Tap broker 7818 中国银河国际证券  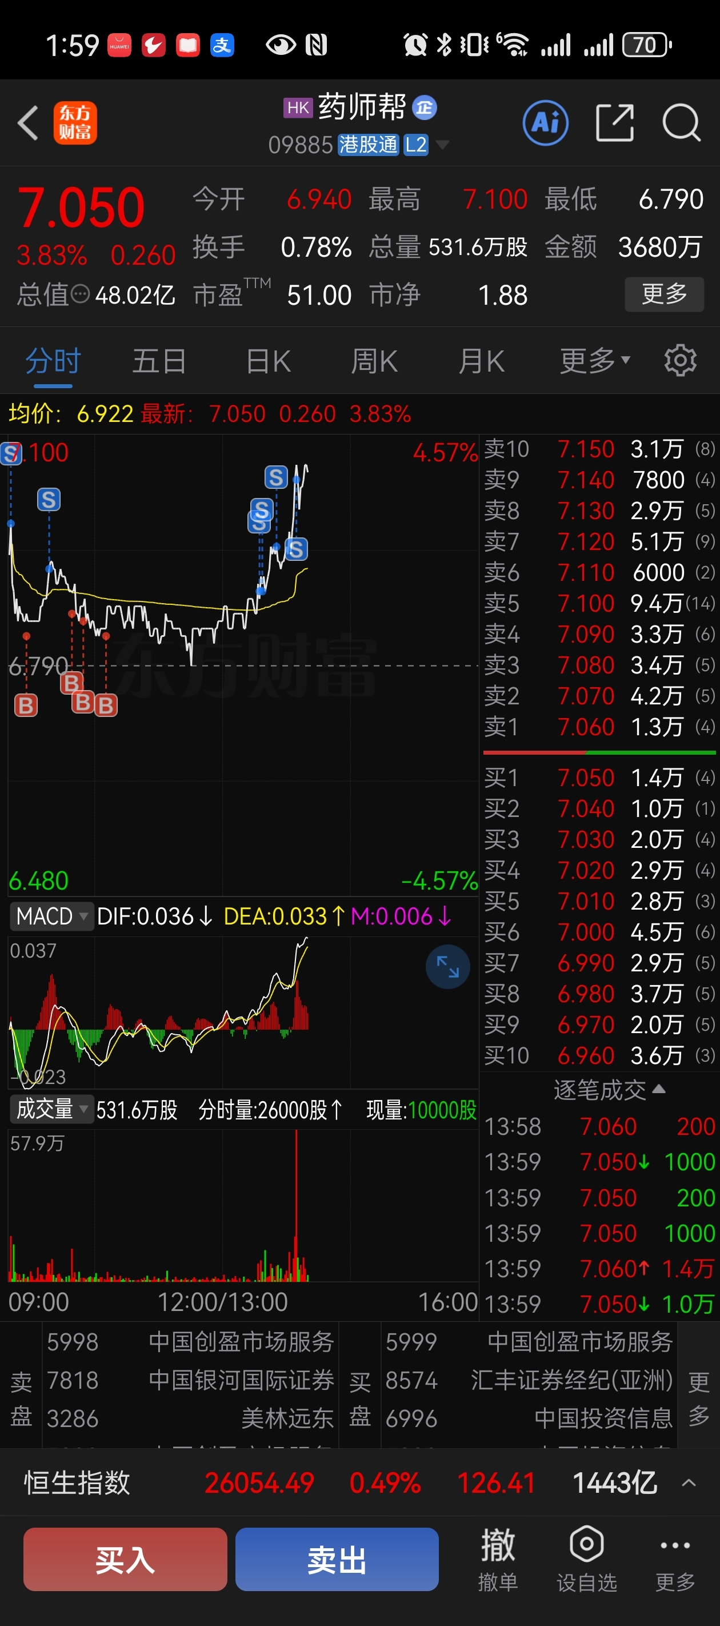(190, 1381)
